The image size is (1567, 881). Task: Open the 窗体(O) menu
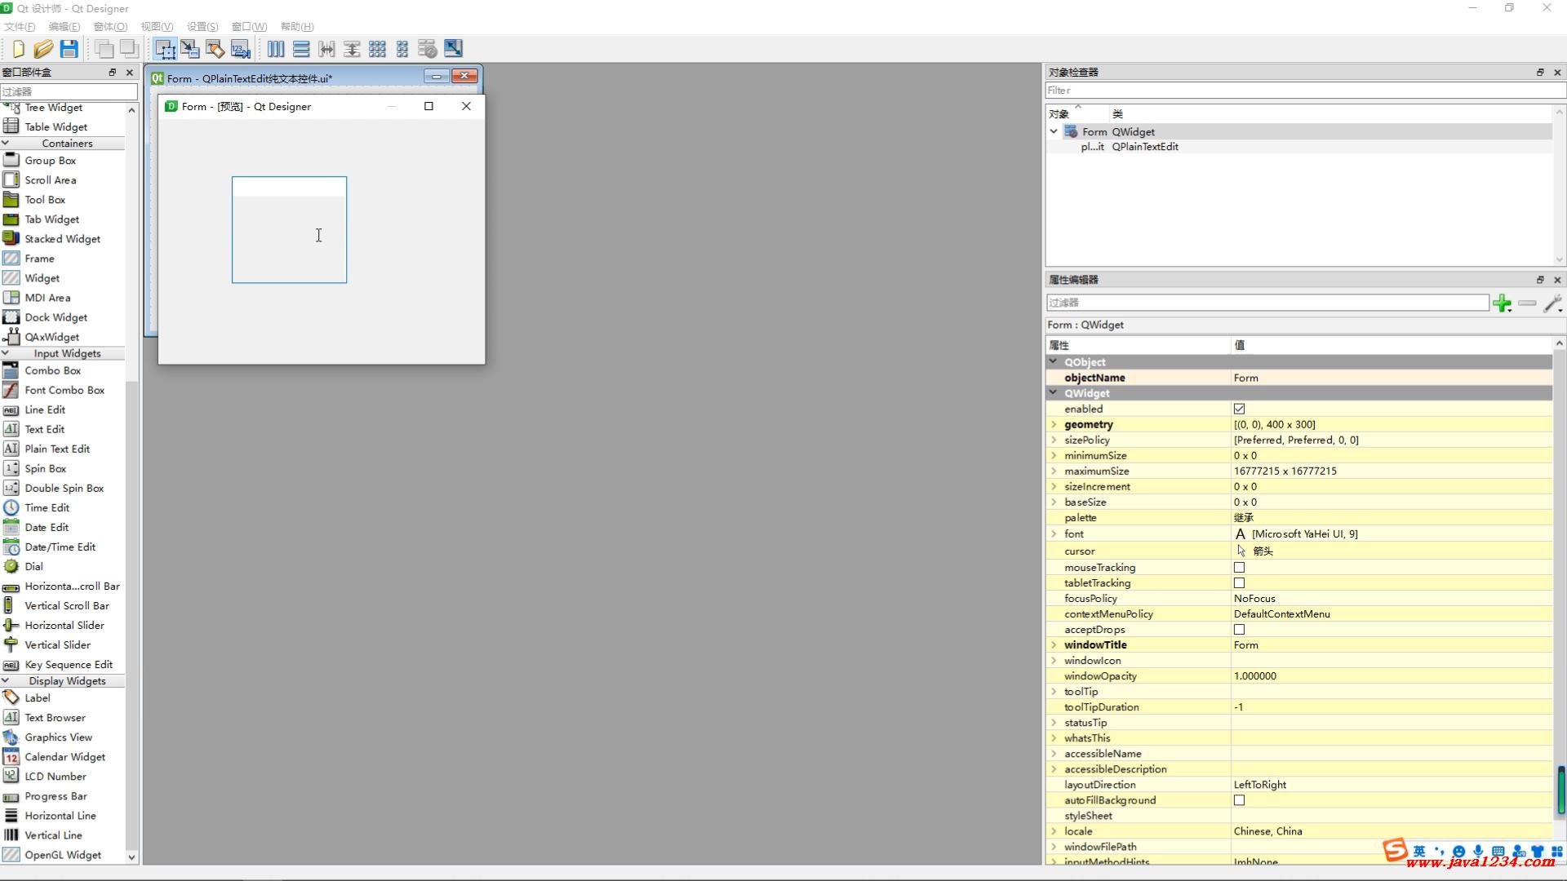tap(110, 26)
